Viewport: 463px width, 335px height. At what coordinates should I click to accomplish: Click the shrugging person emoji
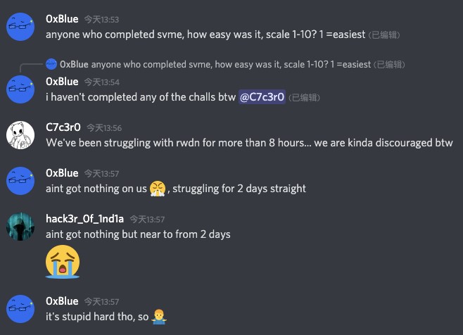click(159, 317)
